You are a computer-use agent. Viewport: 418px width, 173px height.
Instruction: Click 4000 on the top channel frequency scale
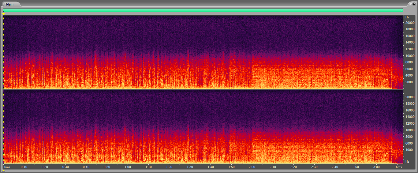click(410, 76)
